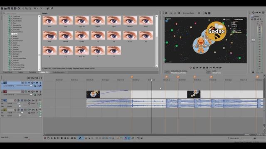Pause playback in the video preview transport
266x149 pixels.
pos(204,67)
